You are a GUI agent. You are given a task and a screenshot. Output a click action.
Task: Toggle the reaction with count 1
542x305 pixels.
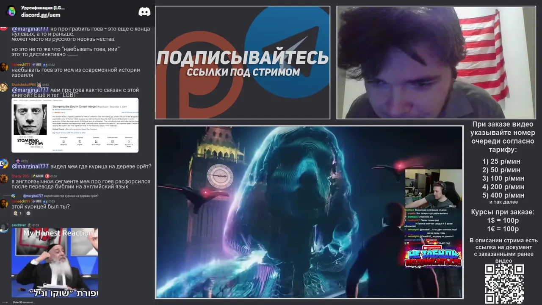[x=18, y=213]
